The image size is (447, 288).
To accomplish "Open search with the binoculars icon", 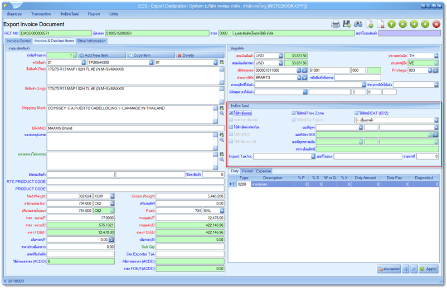I will point(358,24).
